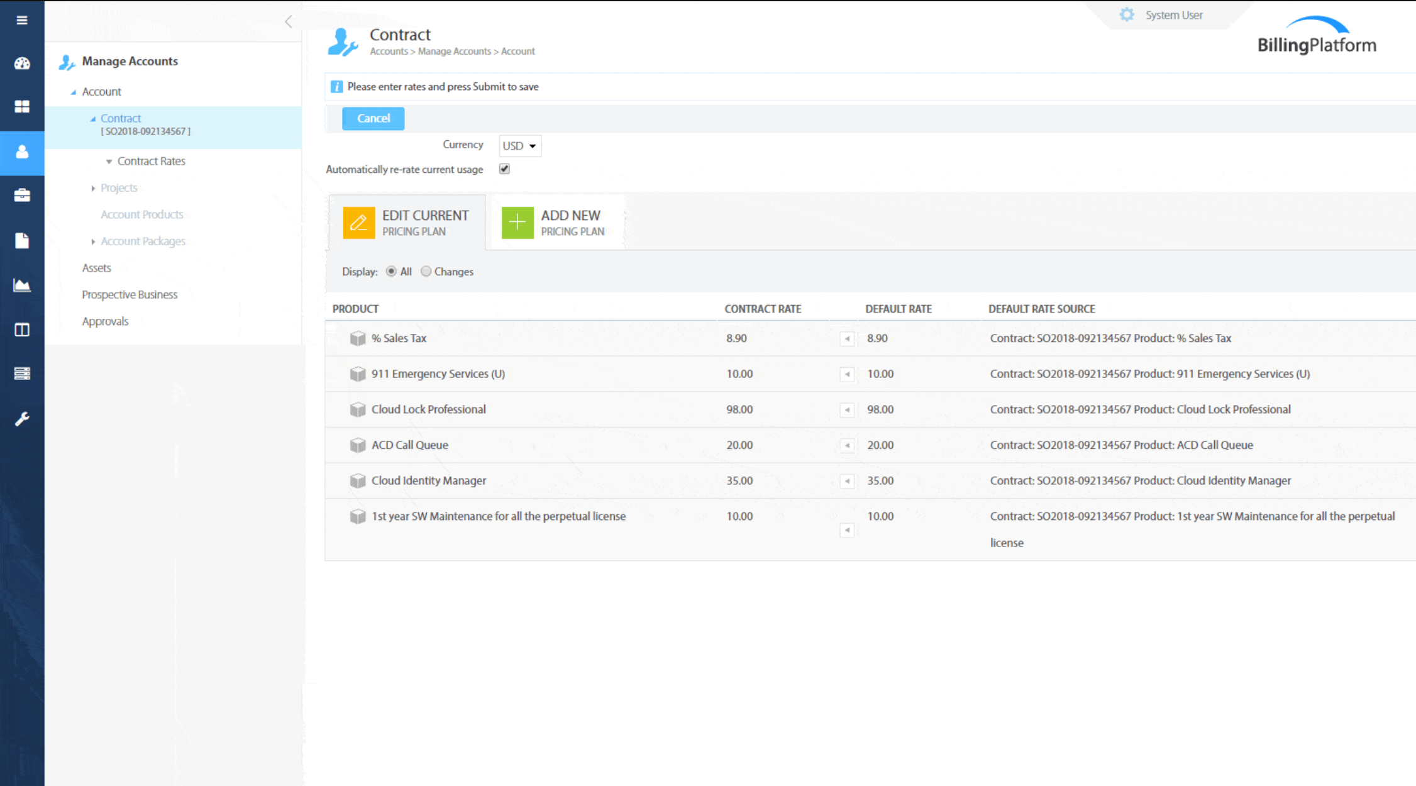Open the Dashboard speedometer icon
The width and height of the screenshot is (1416, 786).
click(x=22, y=63)
